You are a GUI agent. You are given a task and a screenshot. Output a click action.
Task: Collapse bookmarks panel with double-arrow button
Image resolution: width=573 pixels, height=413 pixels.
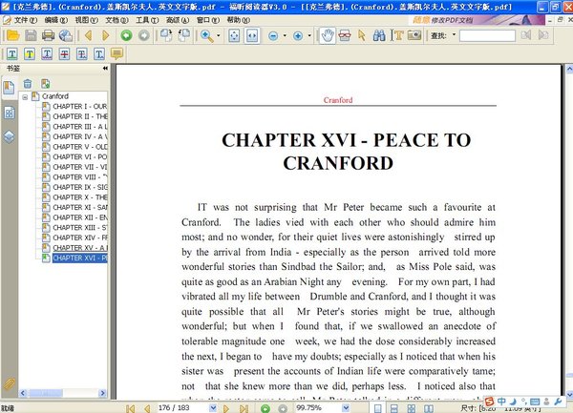tap(105, 69)
